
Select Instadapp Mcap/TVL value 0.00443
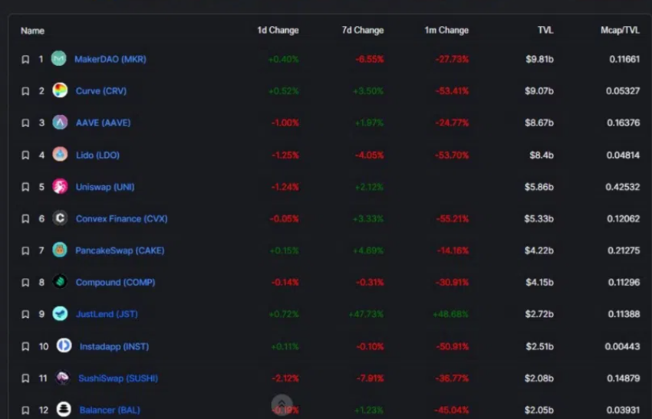(x=622, y=346)
